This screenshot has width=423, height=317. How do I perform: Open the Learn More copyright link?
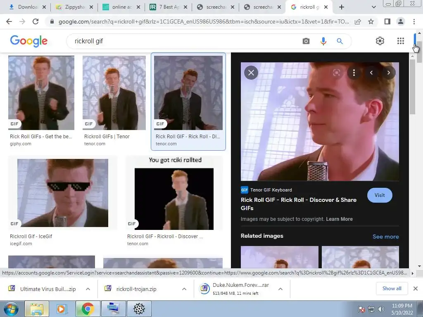339,219
